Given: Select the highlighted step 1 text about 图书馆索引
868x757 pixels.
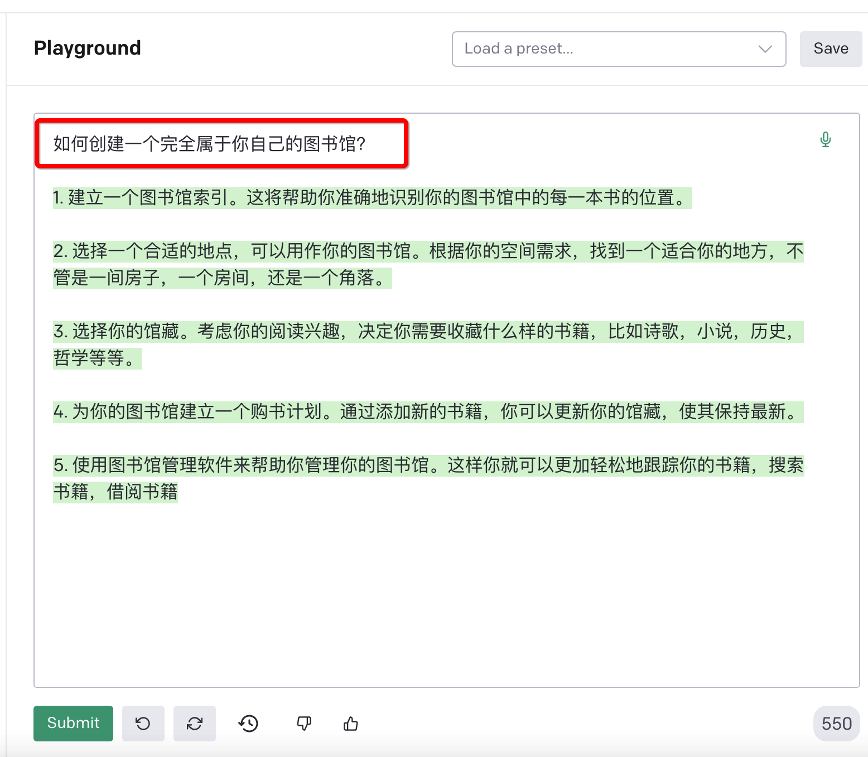Looking at the screenshot, I should click(372, 198).
